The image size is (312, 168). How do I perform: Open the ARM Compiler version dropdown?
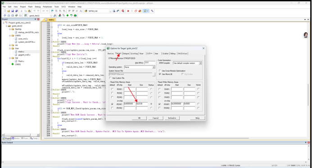pos(200,63)
